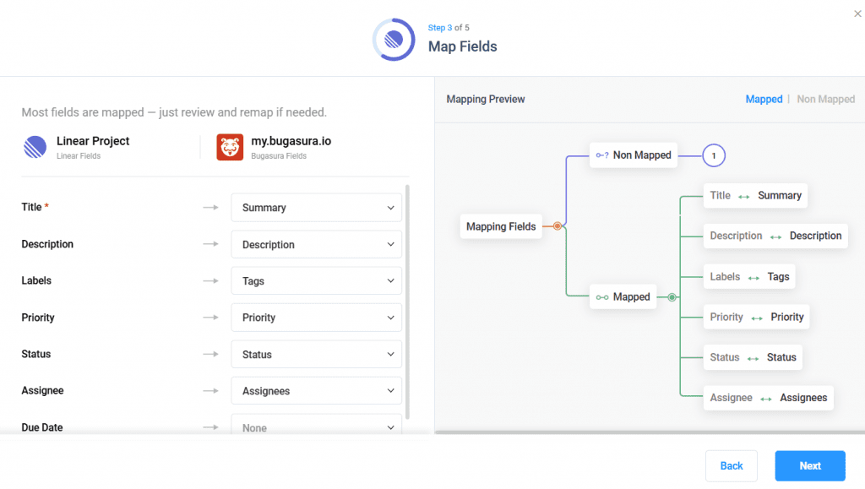Open the Tags dropdown for Labels
This screenshot has height=489, width=865.
316,281
